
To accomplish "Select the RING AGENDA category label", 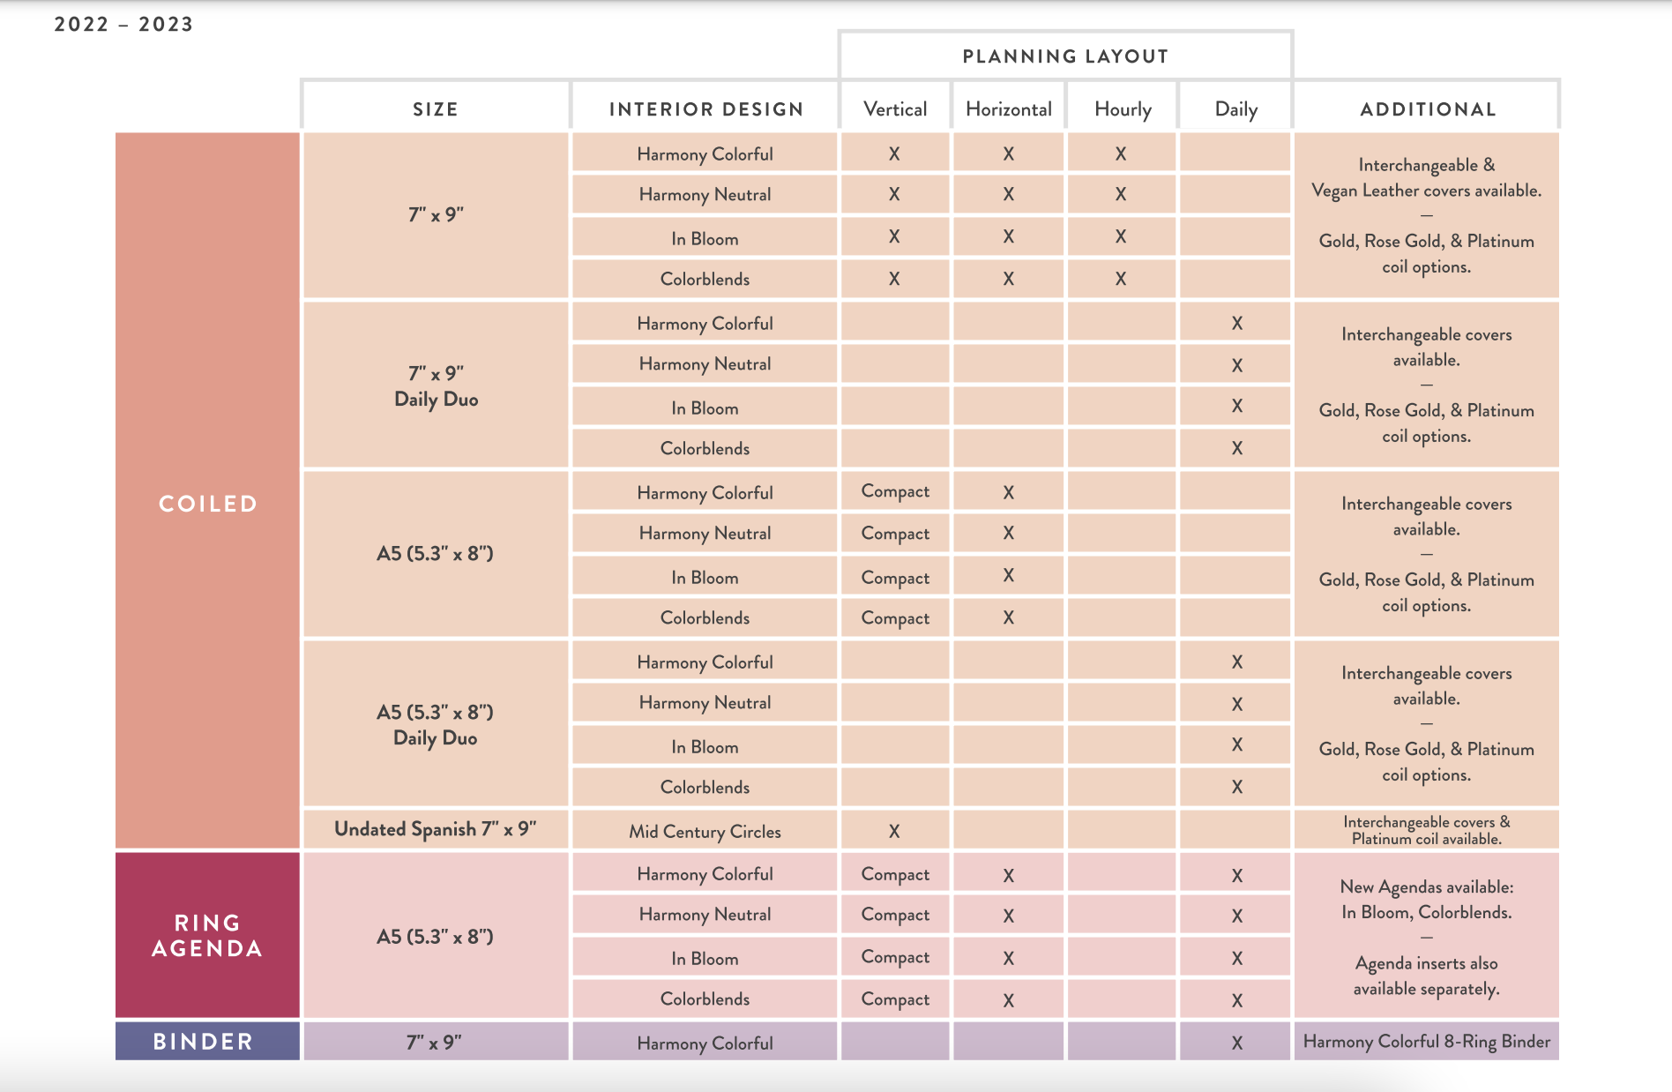I will click(207, 935).
